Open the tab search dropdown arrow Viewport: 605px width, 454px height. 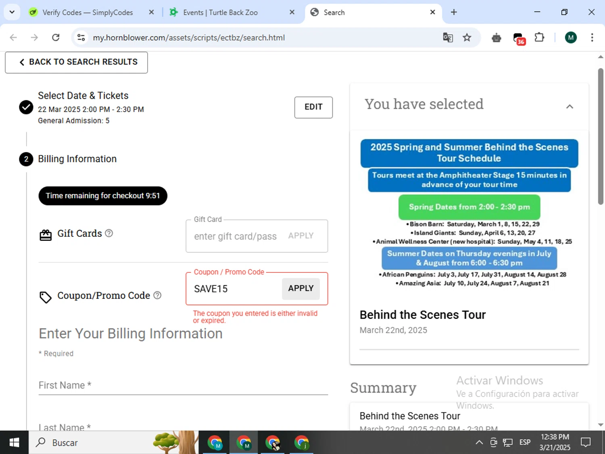click(12, 12)
